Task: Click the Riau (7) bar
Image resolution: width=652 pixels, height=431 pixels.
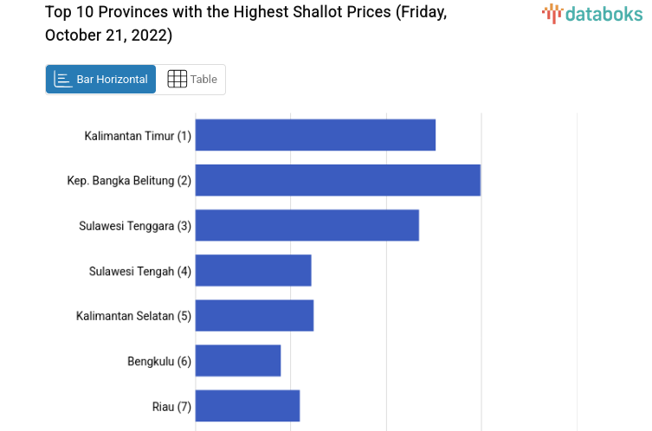Action: click(248, 405)
